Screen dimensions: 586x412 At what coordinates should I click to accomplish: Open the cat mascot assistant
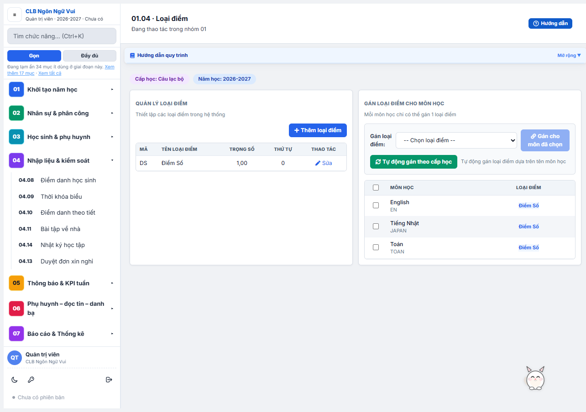(x=535, y=378)
